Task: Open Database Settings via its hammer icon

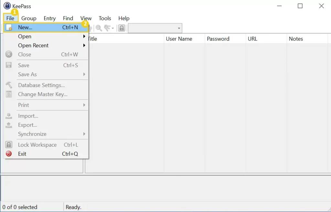Action: [x=9, y=85]
